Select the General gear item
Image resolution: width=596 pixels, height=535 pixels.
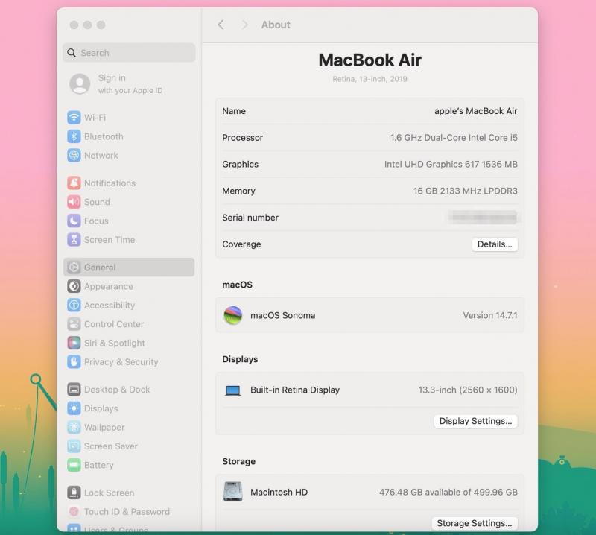click(129, 267)
